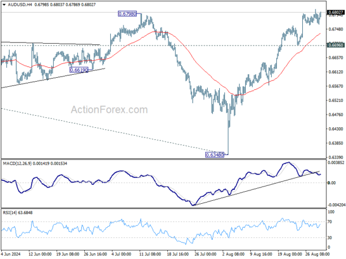Click the 9 Aug 16:00 date label
The image size is (346, 259).
tap(261, 254)
